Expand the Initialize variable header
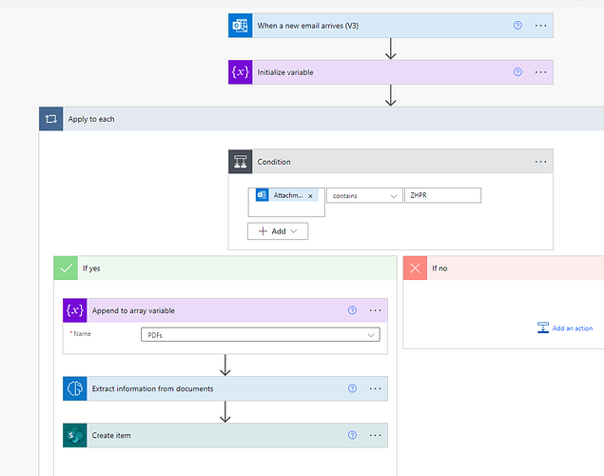The image size is (604, 476). point(391,72)
